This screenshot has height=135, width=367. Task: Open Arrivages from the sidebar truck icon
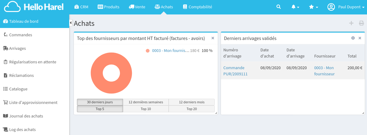click(x=6, y=48)
